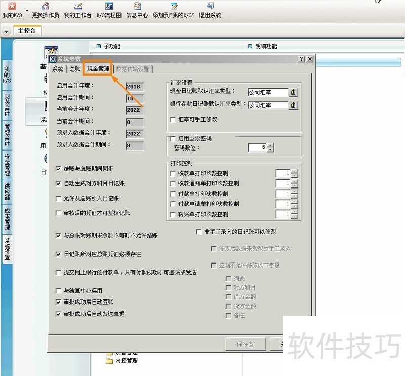This screenshot has width=405, height=376.
Task: Enable 收款通知单打印次数控制
Action: click(173, 183)
